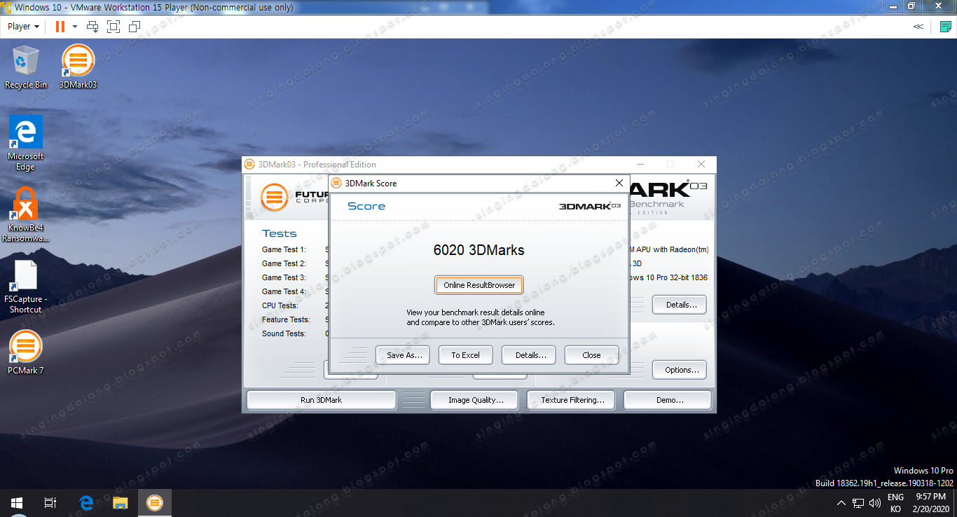
Task: Click Close button in score dialog
Action: tap(592, 355)
